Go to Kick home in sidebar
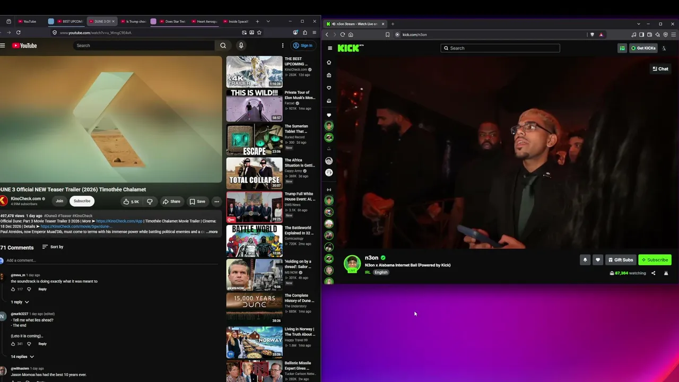679x382 pixels. (x=329, y=63)
